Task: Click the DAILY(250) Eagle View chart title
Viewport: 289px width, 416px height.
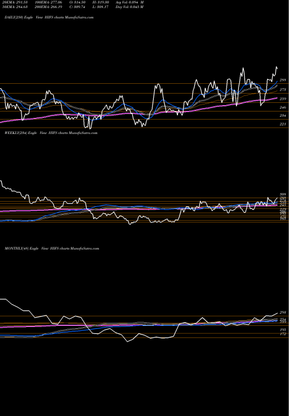Action: 49,17
